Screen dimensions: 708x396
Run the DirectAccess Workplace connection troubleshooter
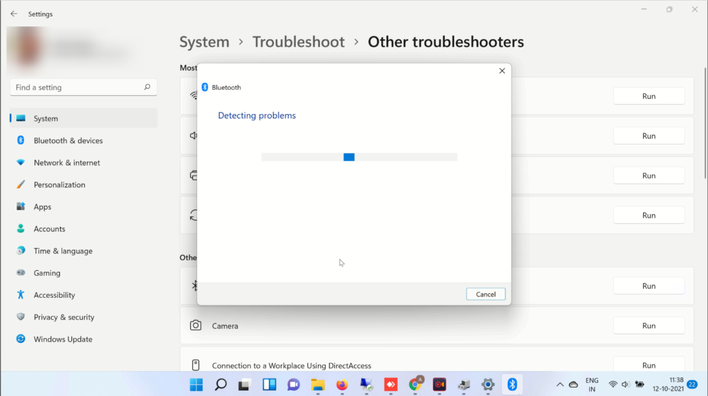[x=649, y=366]
